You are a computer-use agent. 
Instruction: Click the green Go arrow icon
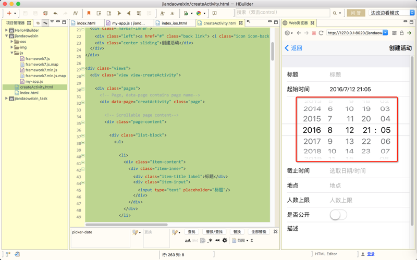point(409,33)
